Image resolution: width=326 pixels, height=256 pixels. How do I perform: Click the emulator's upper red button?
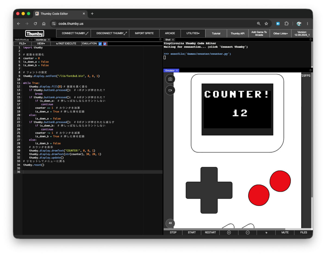tap(280, 181)
